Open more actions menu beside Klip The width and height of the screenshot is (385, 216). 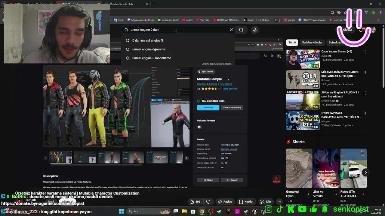click(279, 202)
